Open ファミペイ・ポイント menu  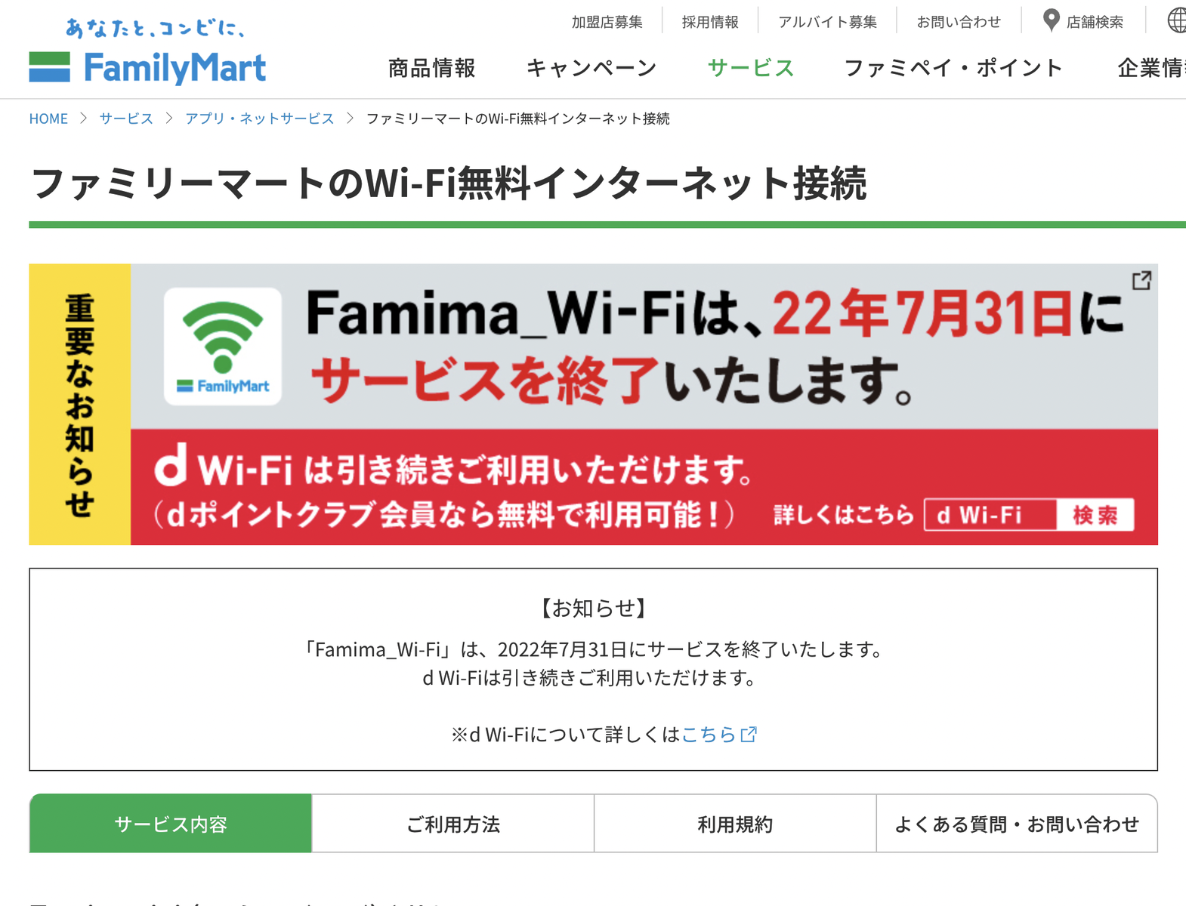pyautogui.click(x=953, y=68)
